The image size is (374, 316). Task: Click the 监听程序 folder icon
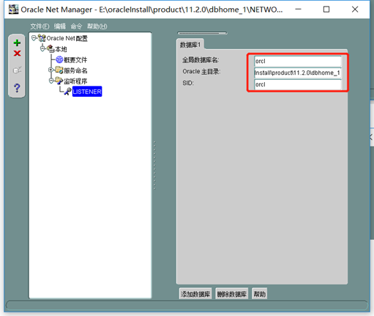click(x=59, y=81)
